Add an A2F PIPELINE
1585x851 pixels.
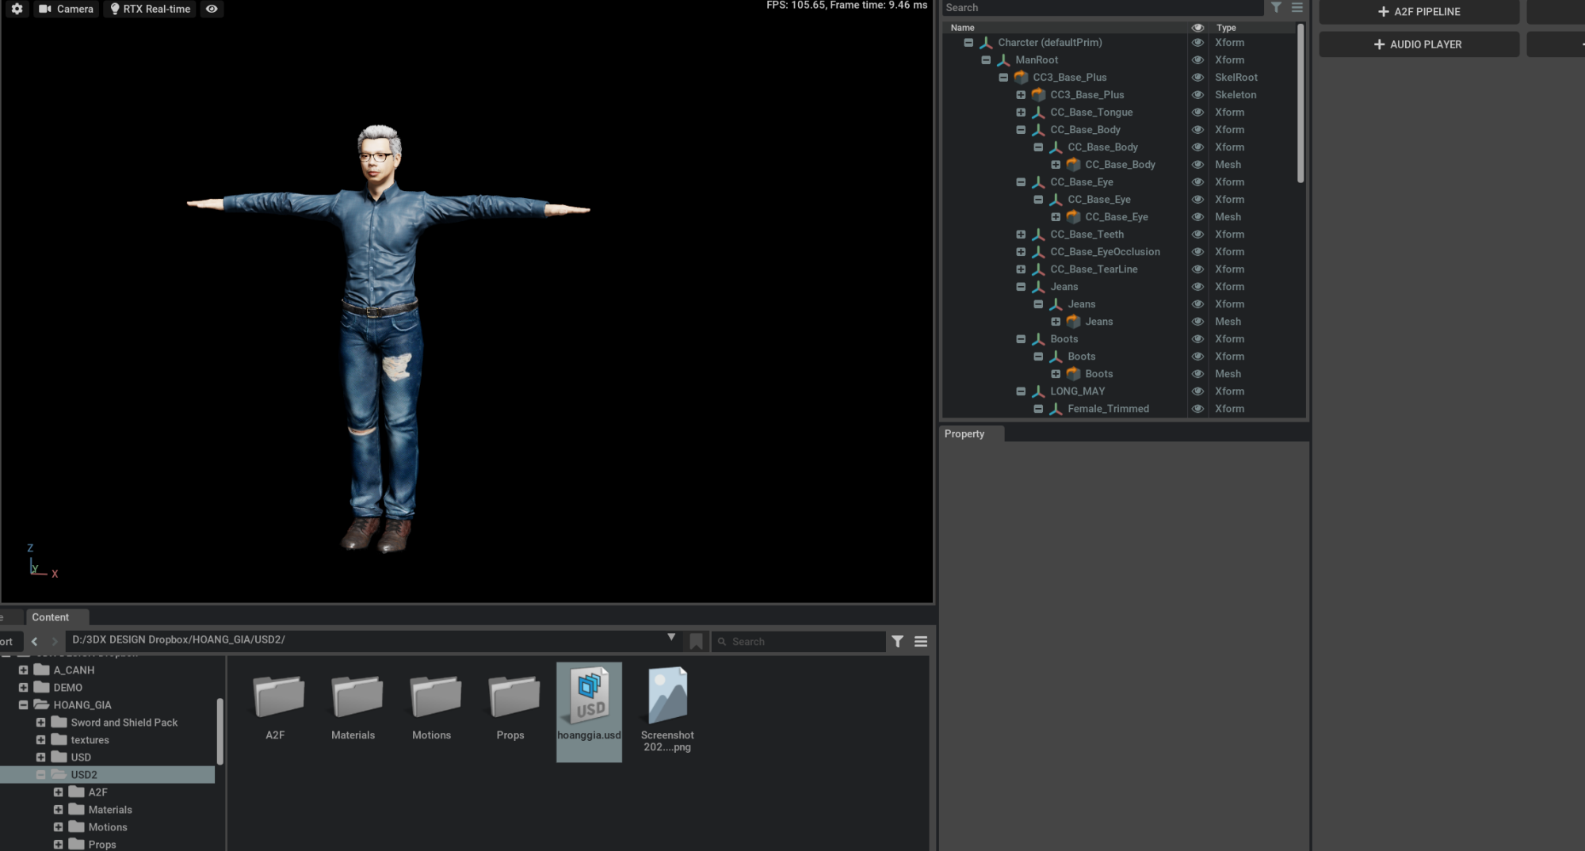tap(1419, 12)
